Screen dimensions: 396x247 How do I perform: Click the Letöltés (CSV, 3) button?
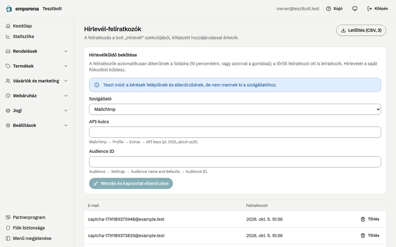pyautogui.click(x=361, y=30)
